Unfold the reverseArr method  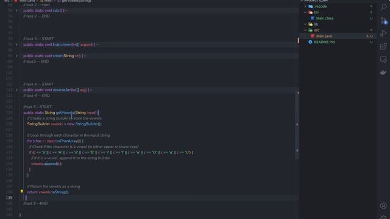tap(16, 90)
